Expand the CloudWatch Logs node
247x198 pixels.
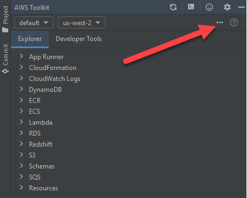(21, 78)
